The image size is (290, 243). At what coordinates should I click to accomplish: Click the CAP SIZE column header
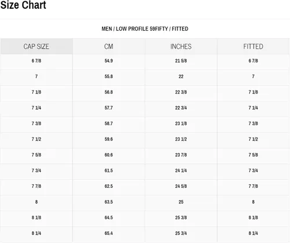37,46
